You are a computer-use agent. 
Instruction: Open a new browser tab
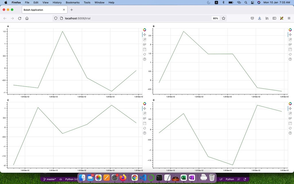point(72,10)
